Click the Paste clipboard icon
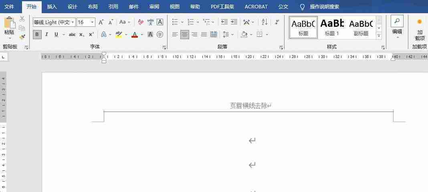Image resolution: width=428 pixels, height=192 pixels. [10, 23]
